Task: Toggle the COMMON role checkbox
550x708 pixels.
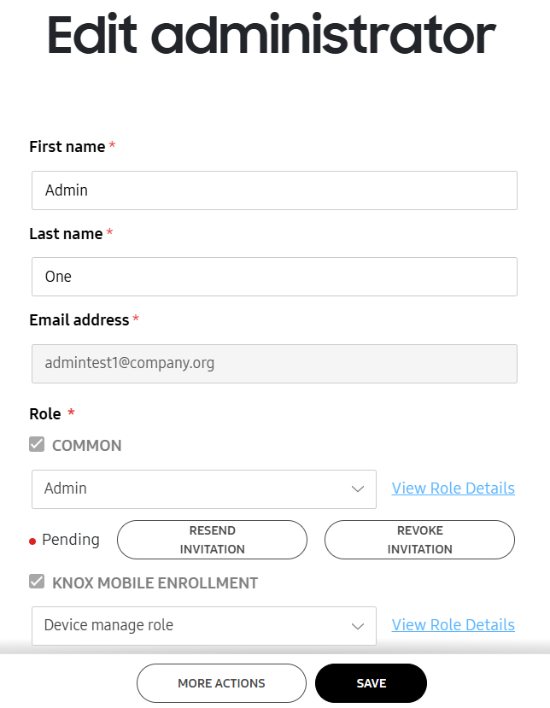Action: pyautogui.click(x=36, y=444)
